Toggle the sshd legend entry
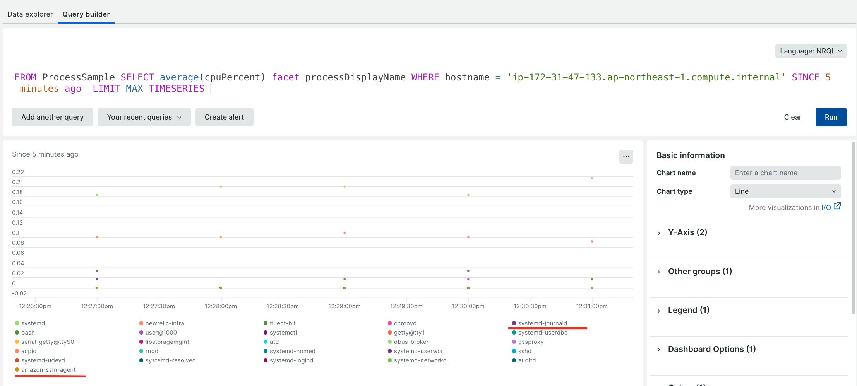Viewport: 857px width, 386px height. point(522,351)
